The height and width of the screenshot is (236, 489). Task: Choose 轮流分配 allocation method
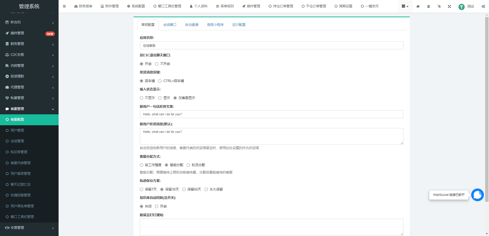(x=188, y=165)
